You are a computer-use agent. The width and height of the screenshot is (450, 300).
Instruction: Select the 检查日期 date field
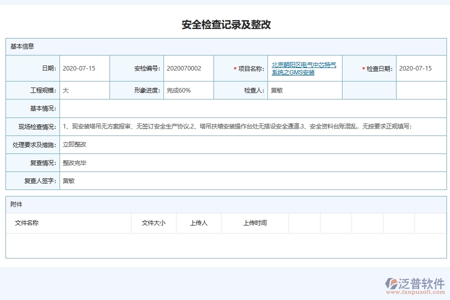coord(415,68)
